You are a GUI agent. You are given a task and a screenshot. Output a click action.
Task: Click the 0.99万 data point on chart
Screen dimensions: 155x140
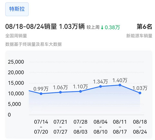point(41,94)
